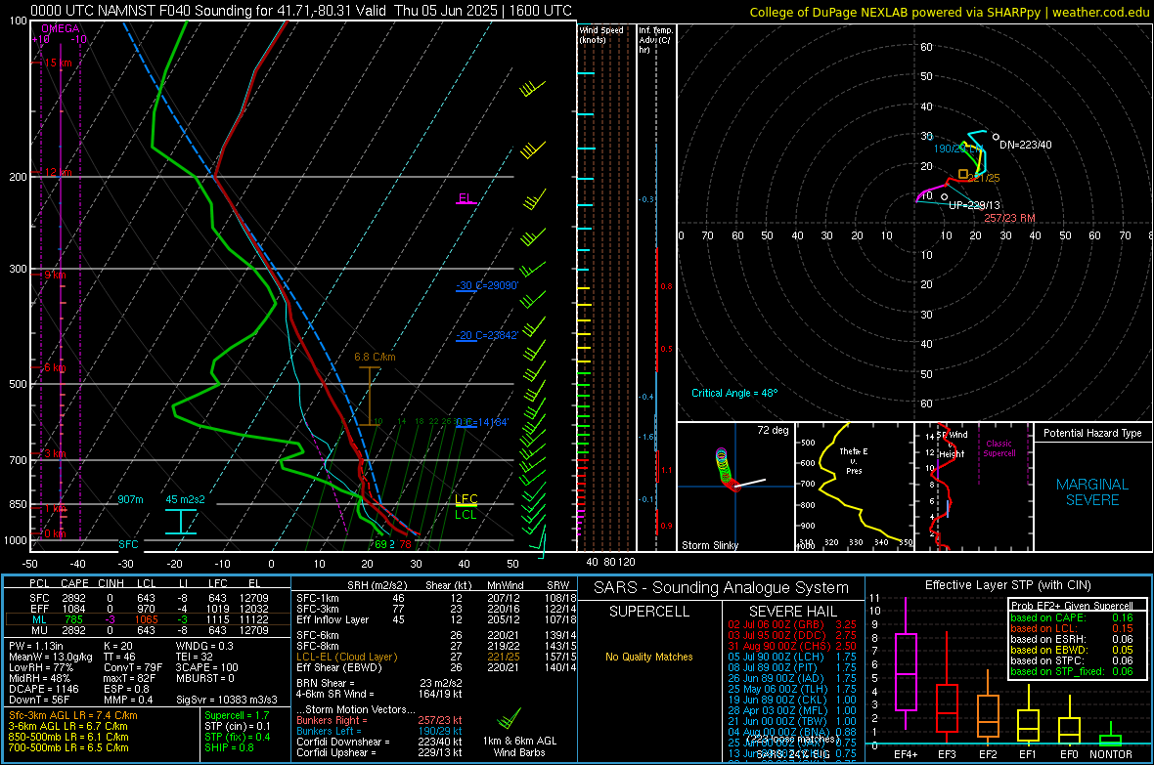Click the 257/23 RM hodograph label
The height and width of the screenshot is (765, 1154).
1009,218
